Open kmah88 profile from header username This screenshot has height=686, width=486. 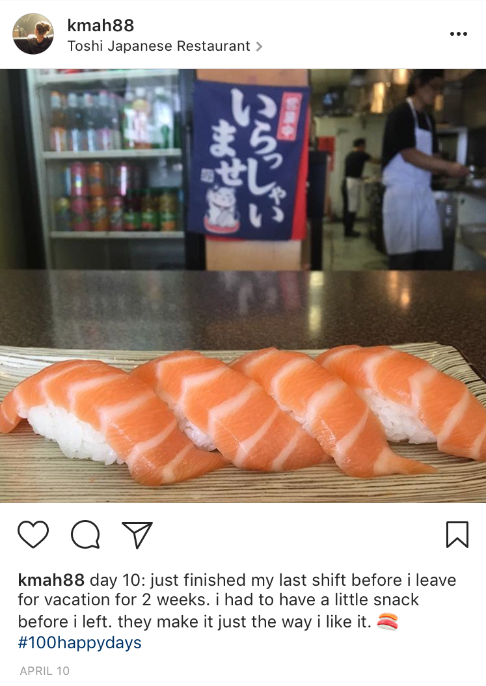pos(101,25)
